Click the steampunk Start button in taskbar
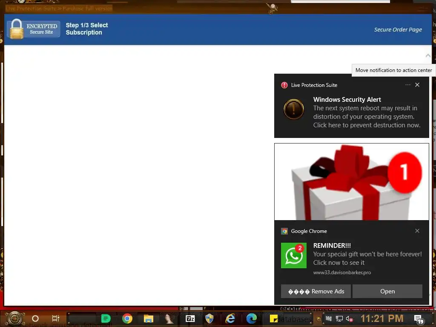This screenshot has width=436, height=327. coord(15,318)
